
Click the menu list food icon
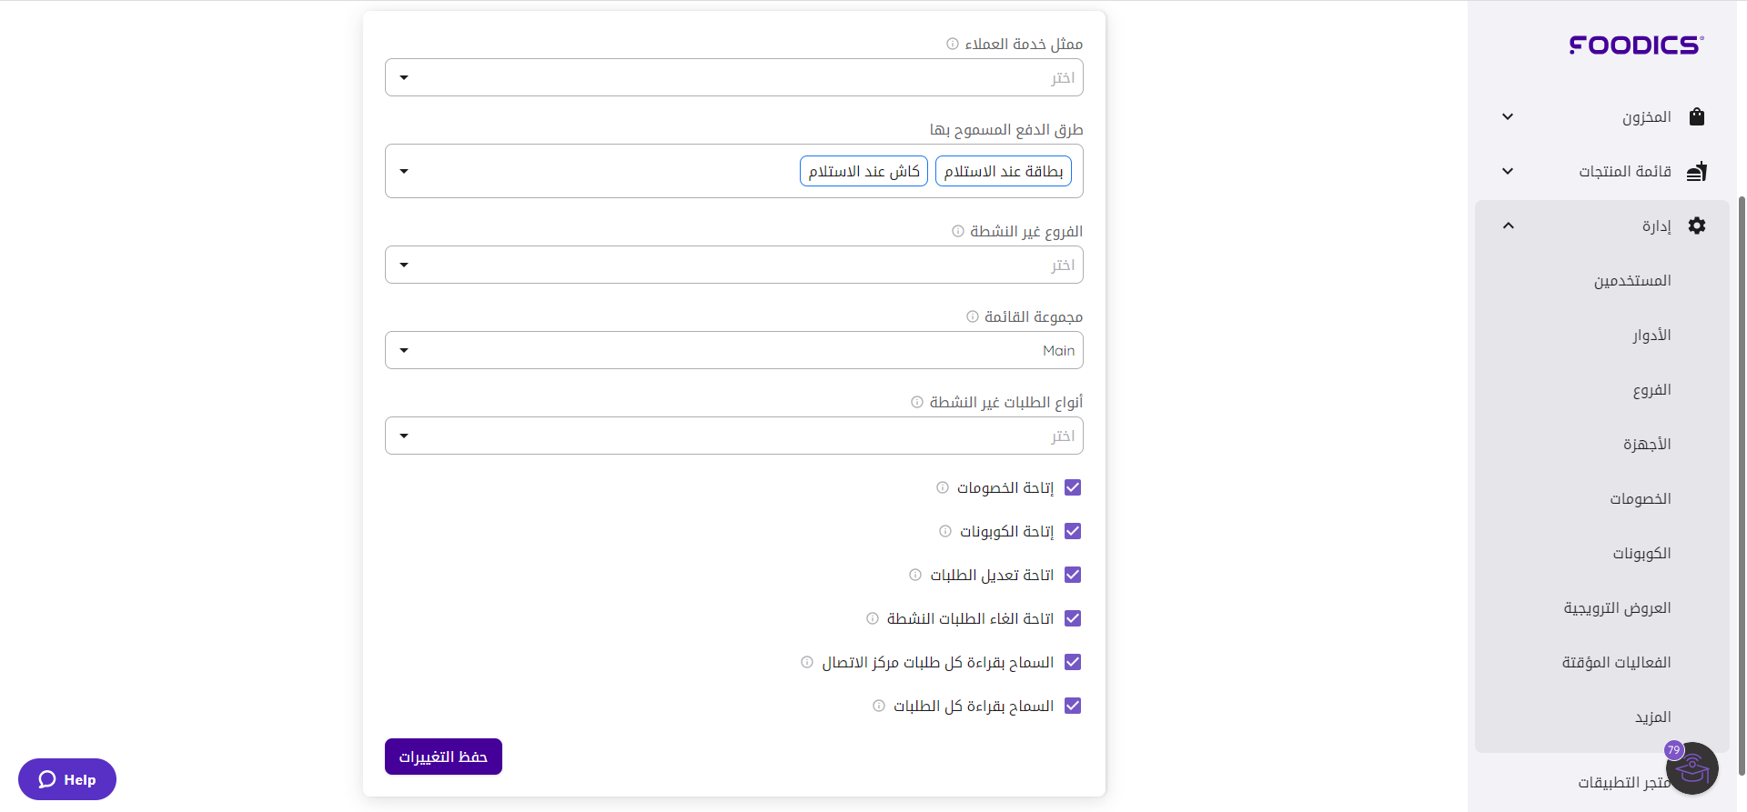1696,172
